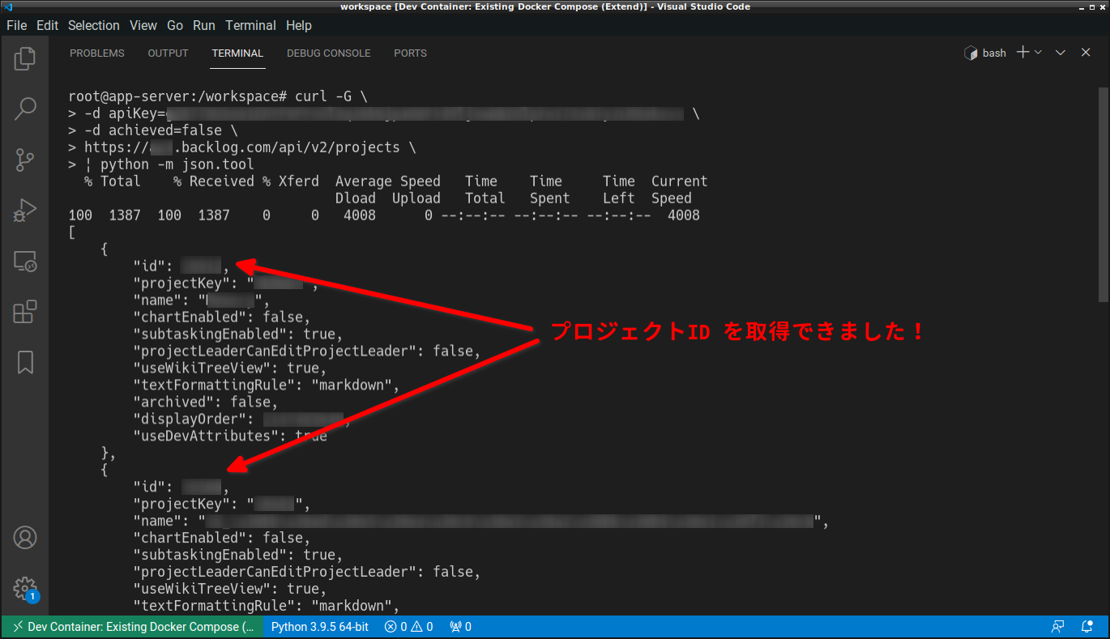Open the Accounts menu
This screenshot has height=639, width=1110.
pos(24,537)
